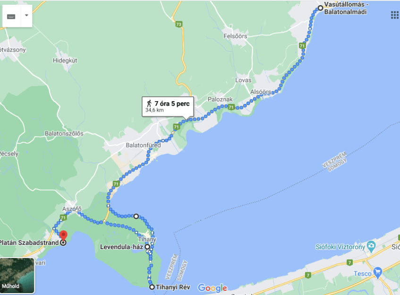
Task: Open the Siófoki Víztorony attraction marker
Action: 371,246
